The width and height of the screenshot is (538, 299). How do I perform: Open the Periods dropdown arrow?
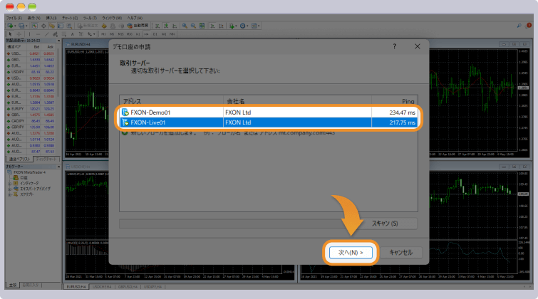coord(247,26)
